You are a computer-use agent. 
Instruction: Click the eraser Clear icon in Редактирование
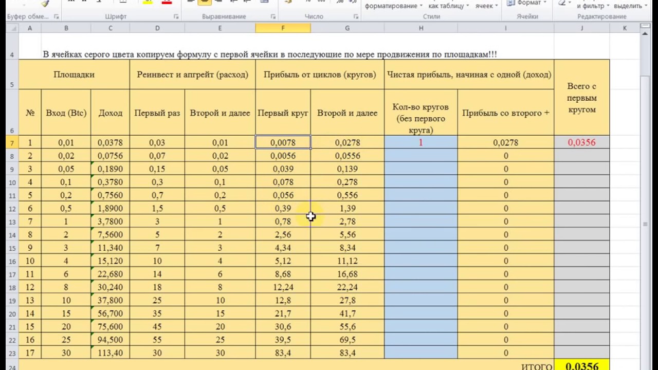[x=561, y=3]
